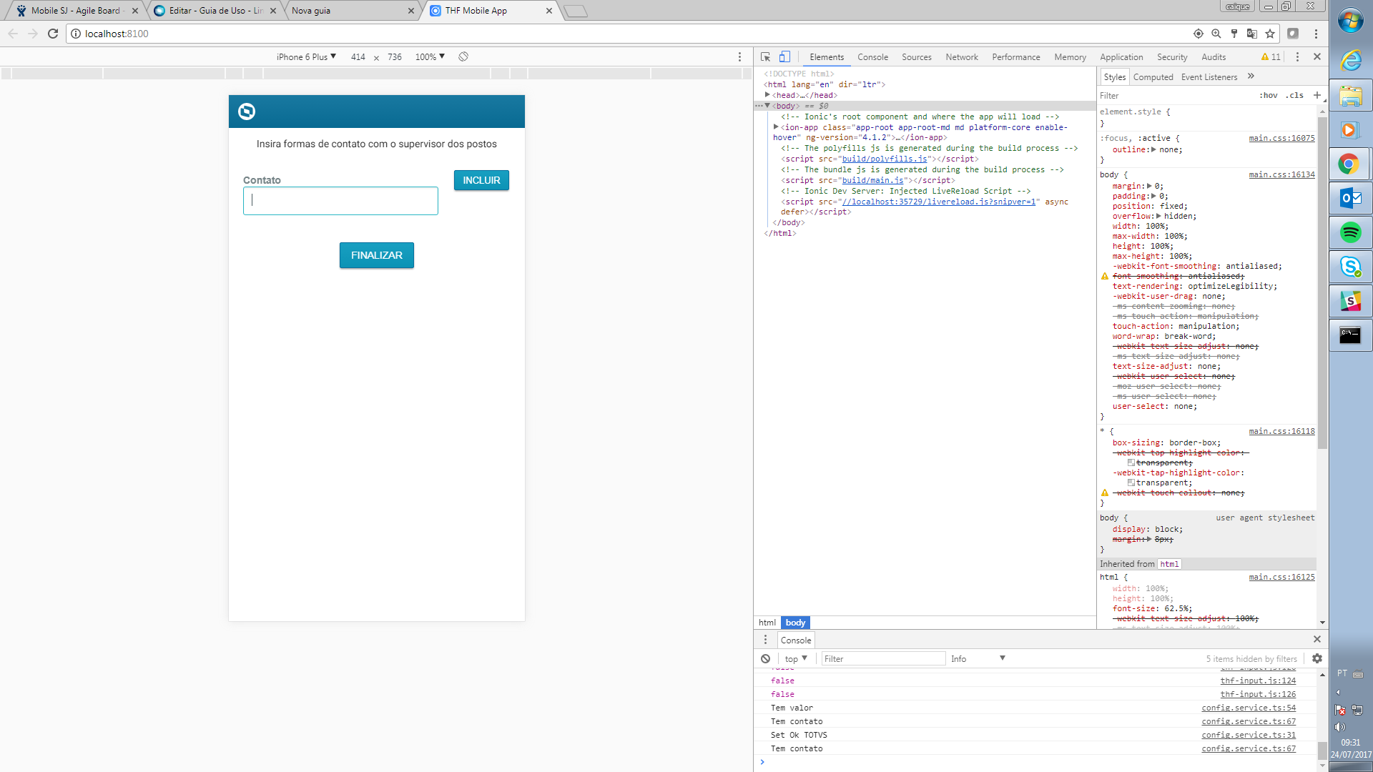
Task: Click the bookmark star icon
Action: pos(1270,34)
